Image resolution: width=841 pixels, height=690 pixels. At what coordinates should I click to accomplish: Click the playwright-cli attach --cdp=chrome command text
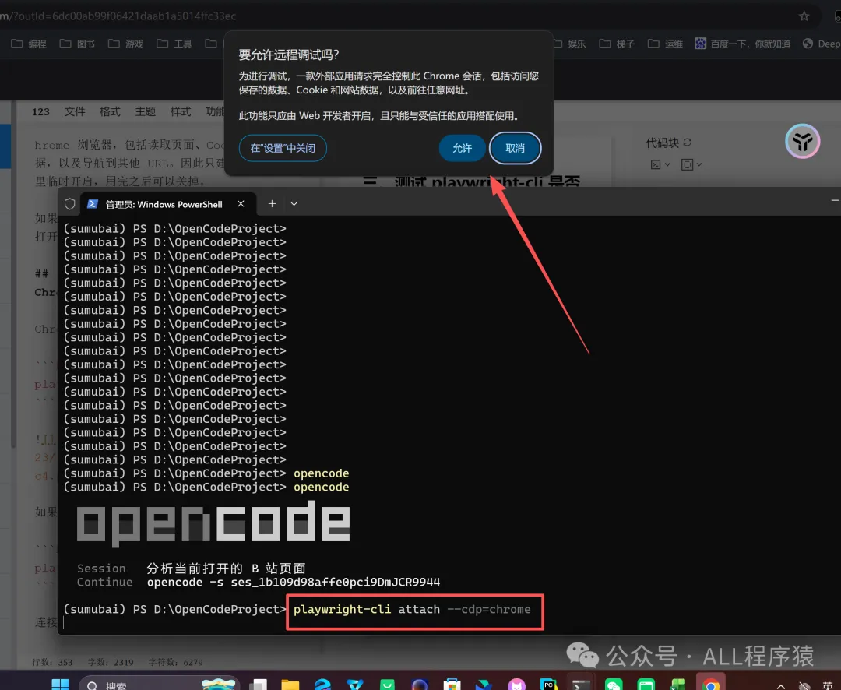(x=412, y=610)
